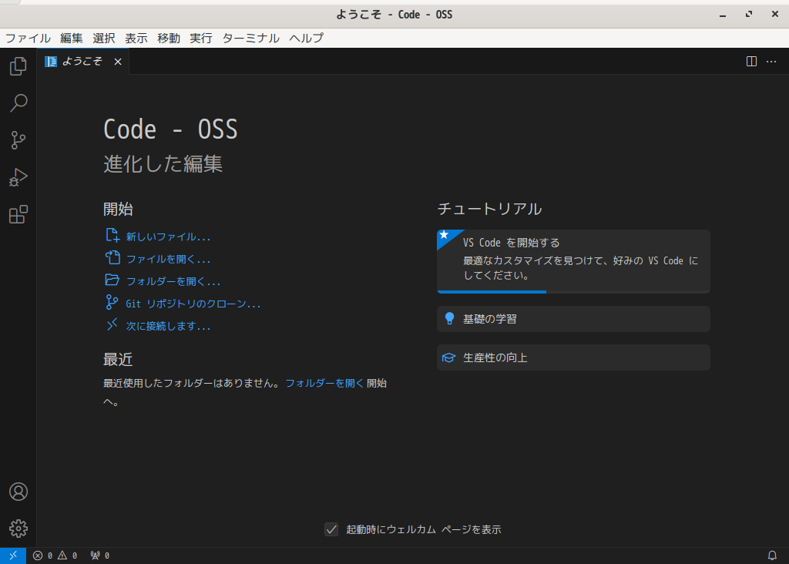Toggle 起動時にウェルカム ページを表示 checkbox

click(x=331, y=529)
